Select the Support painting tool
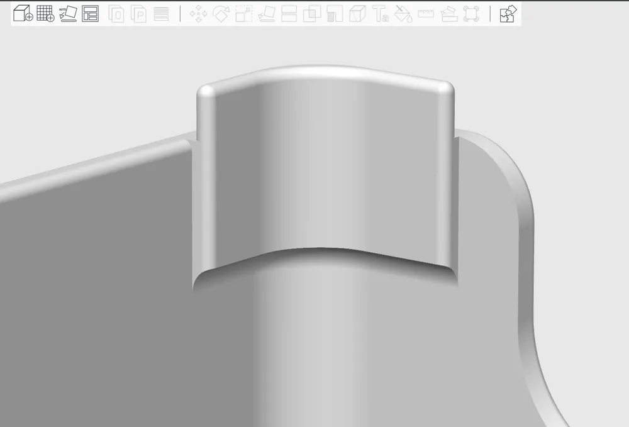629x427 pixels. tap(335, 14)
